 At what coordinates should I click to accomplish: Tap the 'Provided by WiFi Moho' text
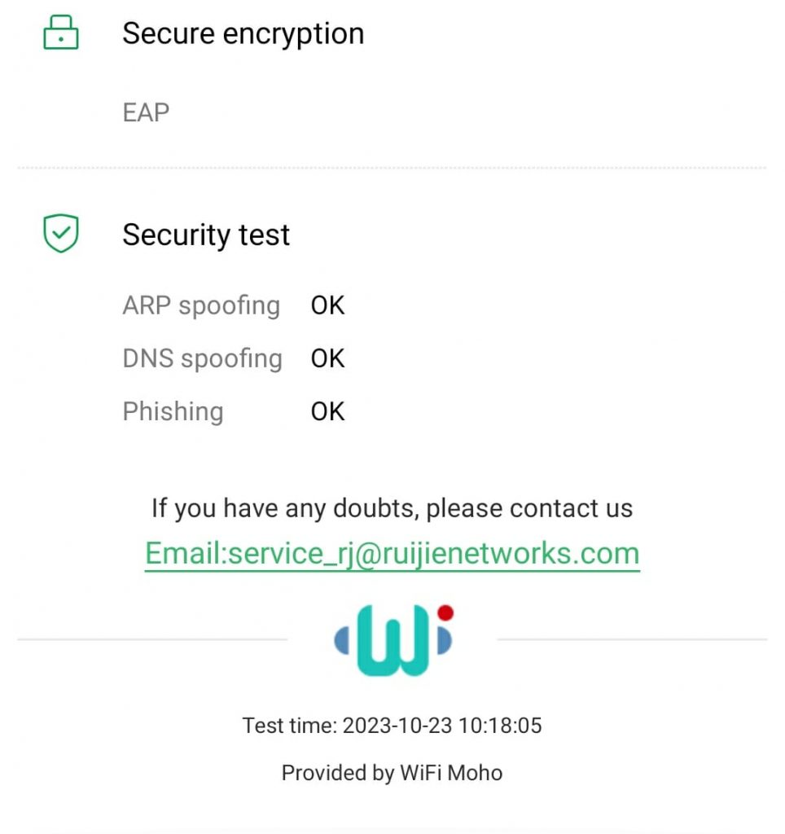point(392,773)
